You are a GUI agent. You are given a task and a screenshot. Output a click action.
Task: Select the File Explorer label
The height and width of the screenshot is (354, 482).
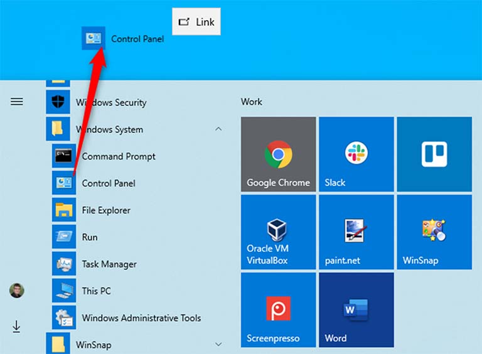click(x=106, y=210)
